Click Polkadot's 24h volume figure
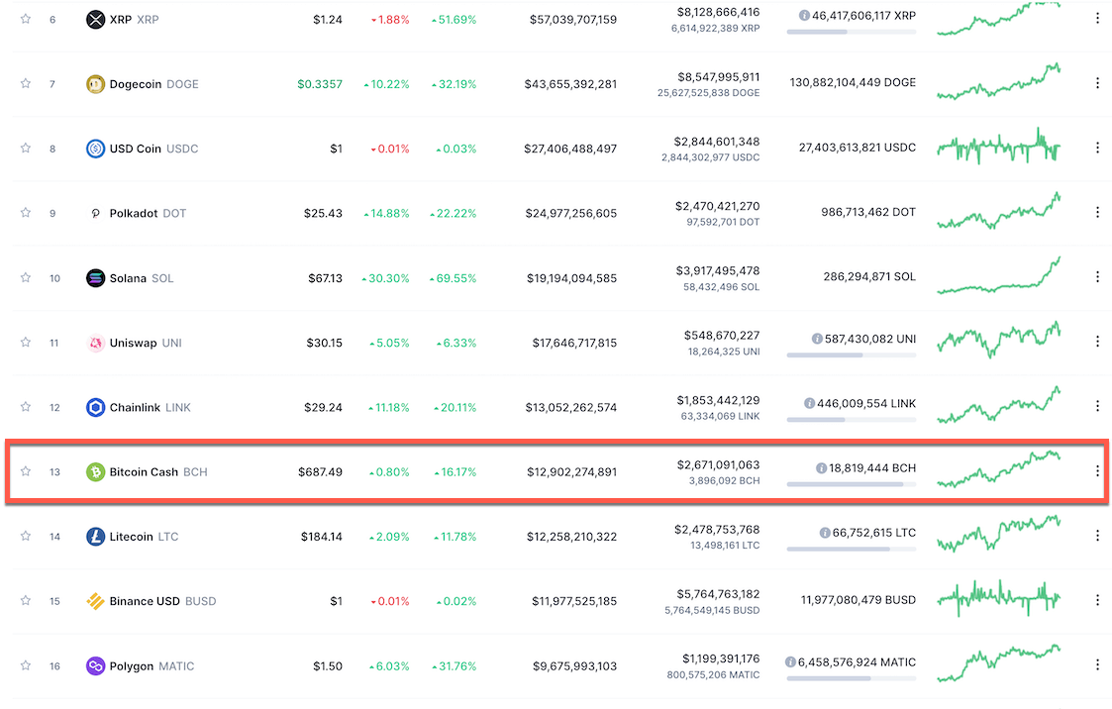1112x709 pixels. click(x=717, y=206)
